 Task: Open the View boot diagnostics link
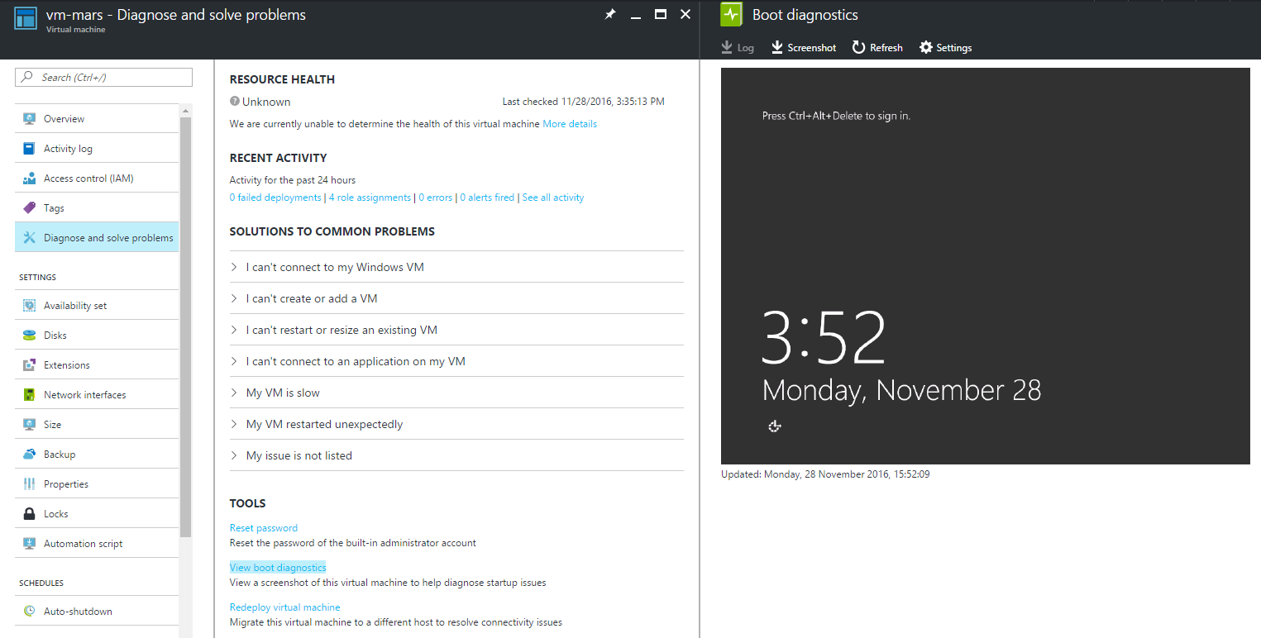[x=278, y=567]
